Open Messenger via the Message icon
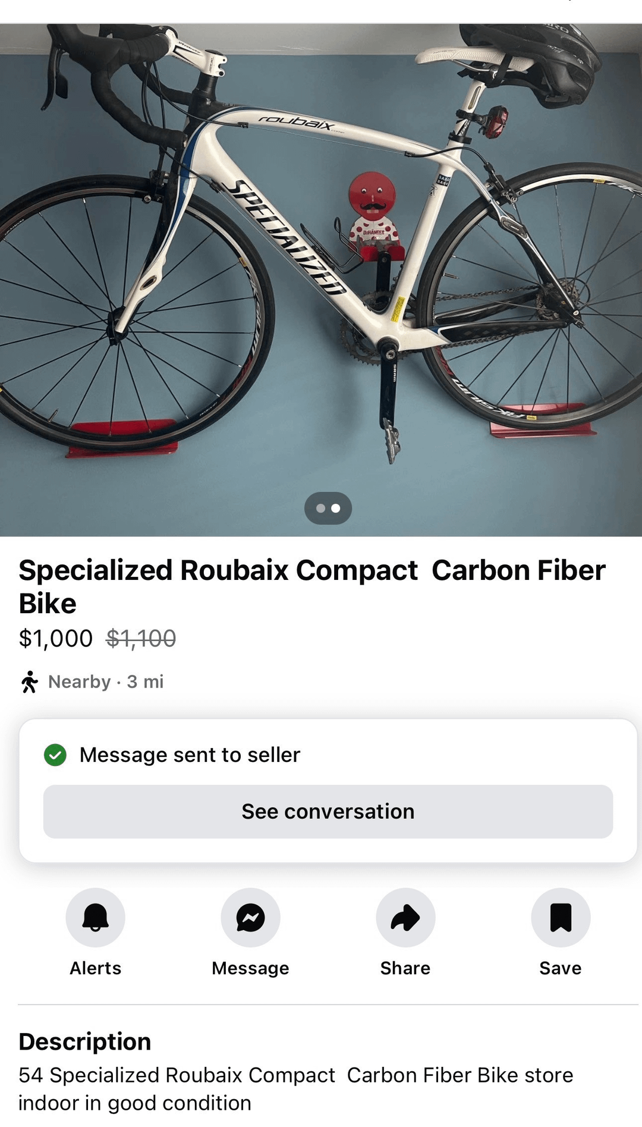The height and width of the screenshot is (1127, 642). (x=250, y=917)
